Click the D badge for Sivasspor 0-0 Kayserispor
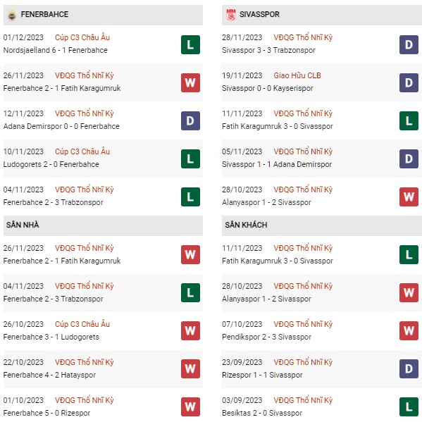Image resolution: width=422 pixels, height=422 pixels. pyautogui.click(x=409, y=82)
